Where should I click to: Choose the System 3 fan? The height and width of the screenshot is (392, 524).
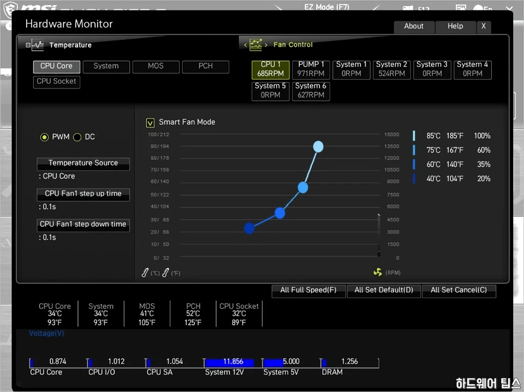432,70
